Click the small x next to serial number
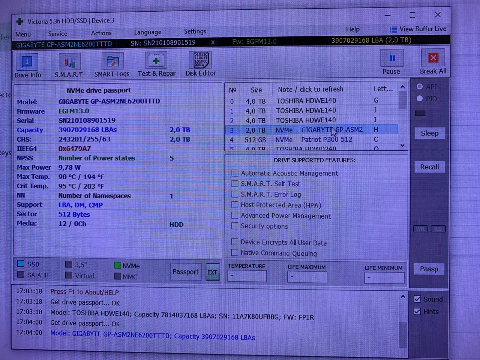This screenshot has height=360, width=480. coord(213,42)
